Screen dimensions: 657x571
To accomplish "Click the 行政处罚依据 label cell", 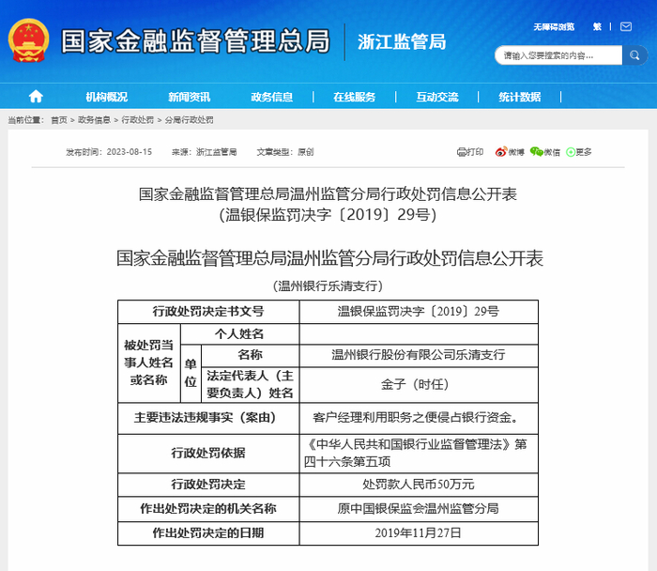I will click(208, 454).
